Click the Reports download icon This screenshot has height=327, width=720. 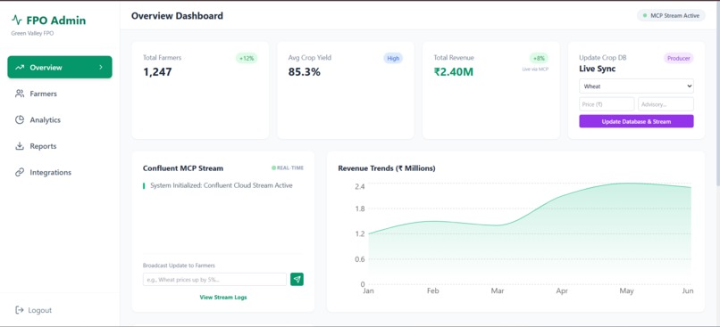[20, 146]
